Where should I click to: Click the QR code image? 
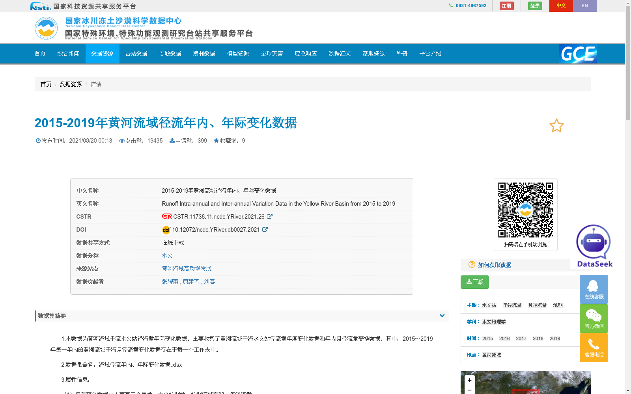tap(525, 210)
